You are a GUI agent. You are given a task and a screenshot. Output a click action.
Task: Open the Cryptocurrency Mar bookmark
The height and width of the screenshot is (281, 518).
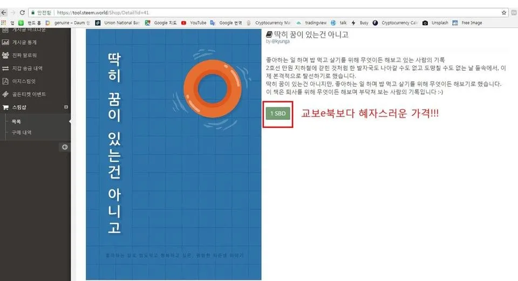[269, 23]
